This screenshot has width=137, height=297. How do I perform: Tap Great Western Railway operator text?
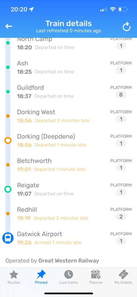69,261
